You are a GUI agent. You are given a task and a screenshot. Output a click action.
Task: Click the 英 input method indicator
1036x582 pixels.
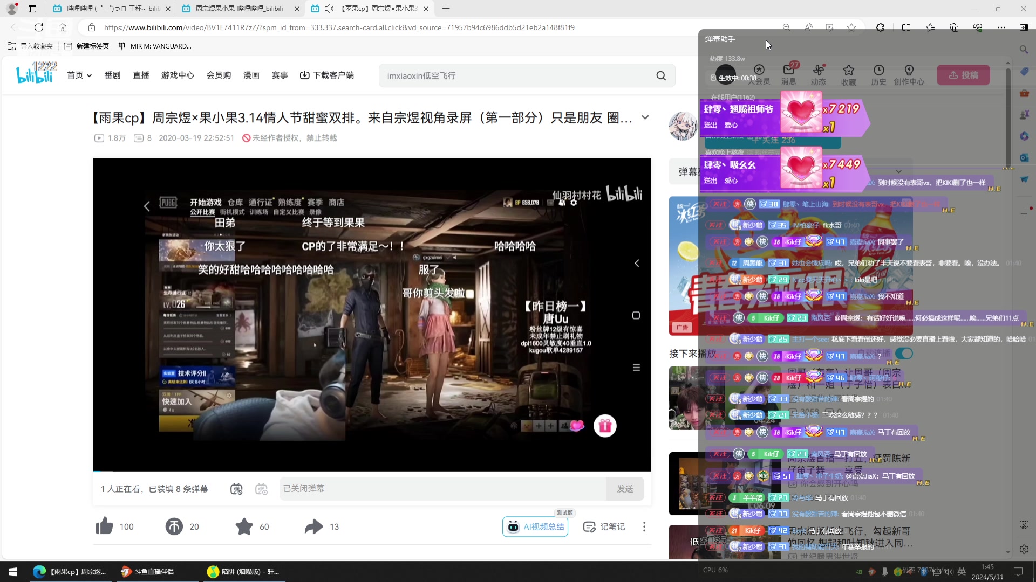tap(962, 571)
